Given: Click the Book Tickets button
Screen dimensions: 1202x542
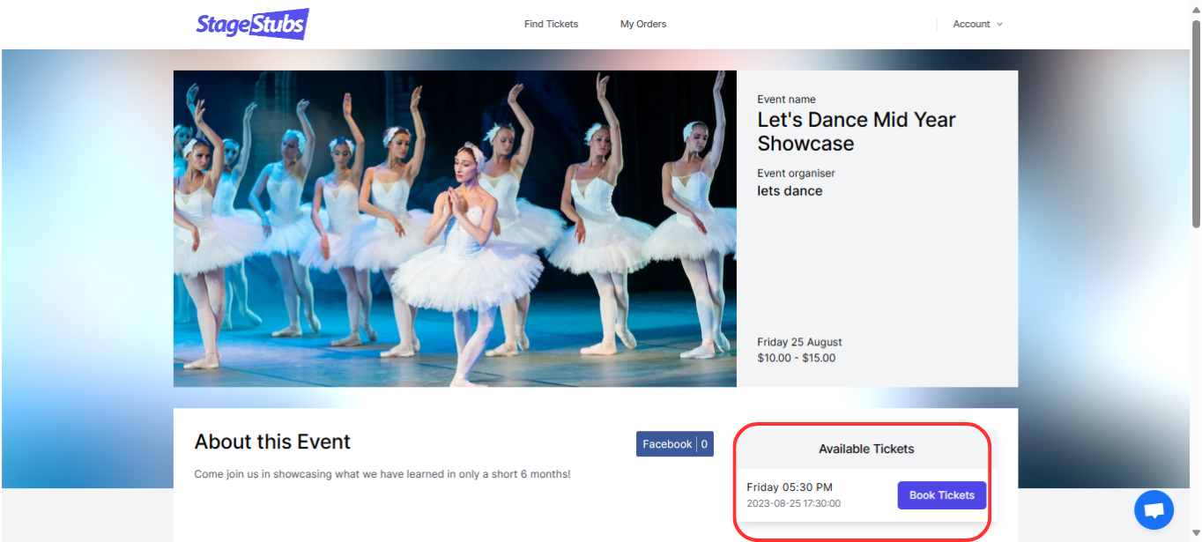Looking at the screenshot, I should [x=941, y=495].
